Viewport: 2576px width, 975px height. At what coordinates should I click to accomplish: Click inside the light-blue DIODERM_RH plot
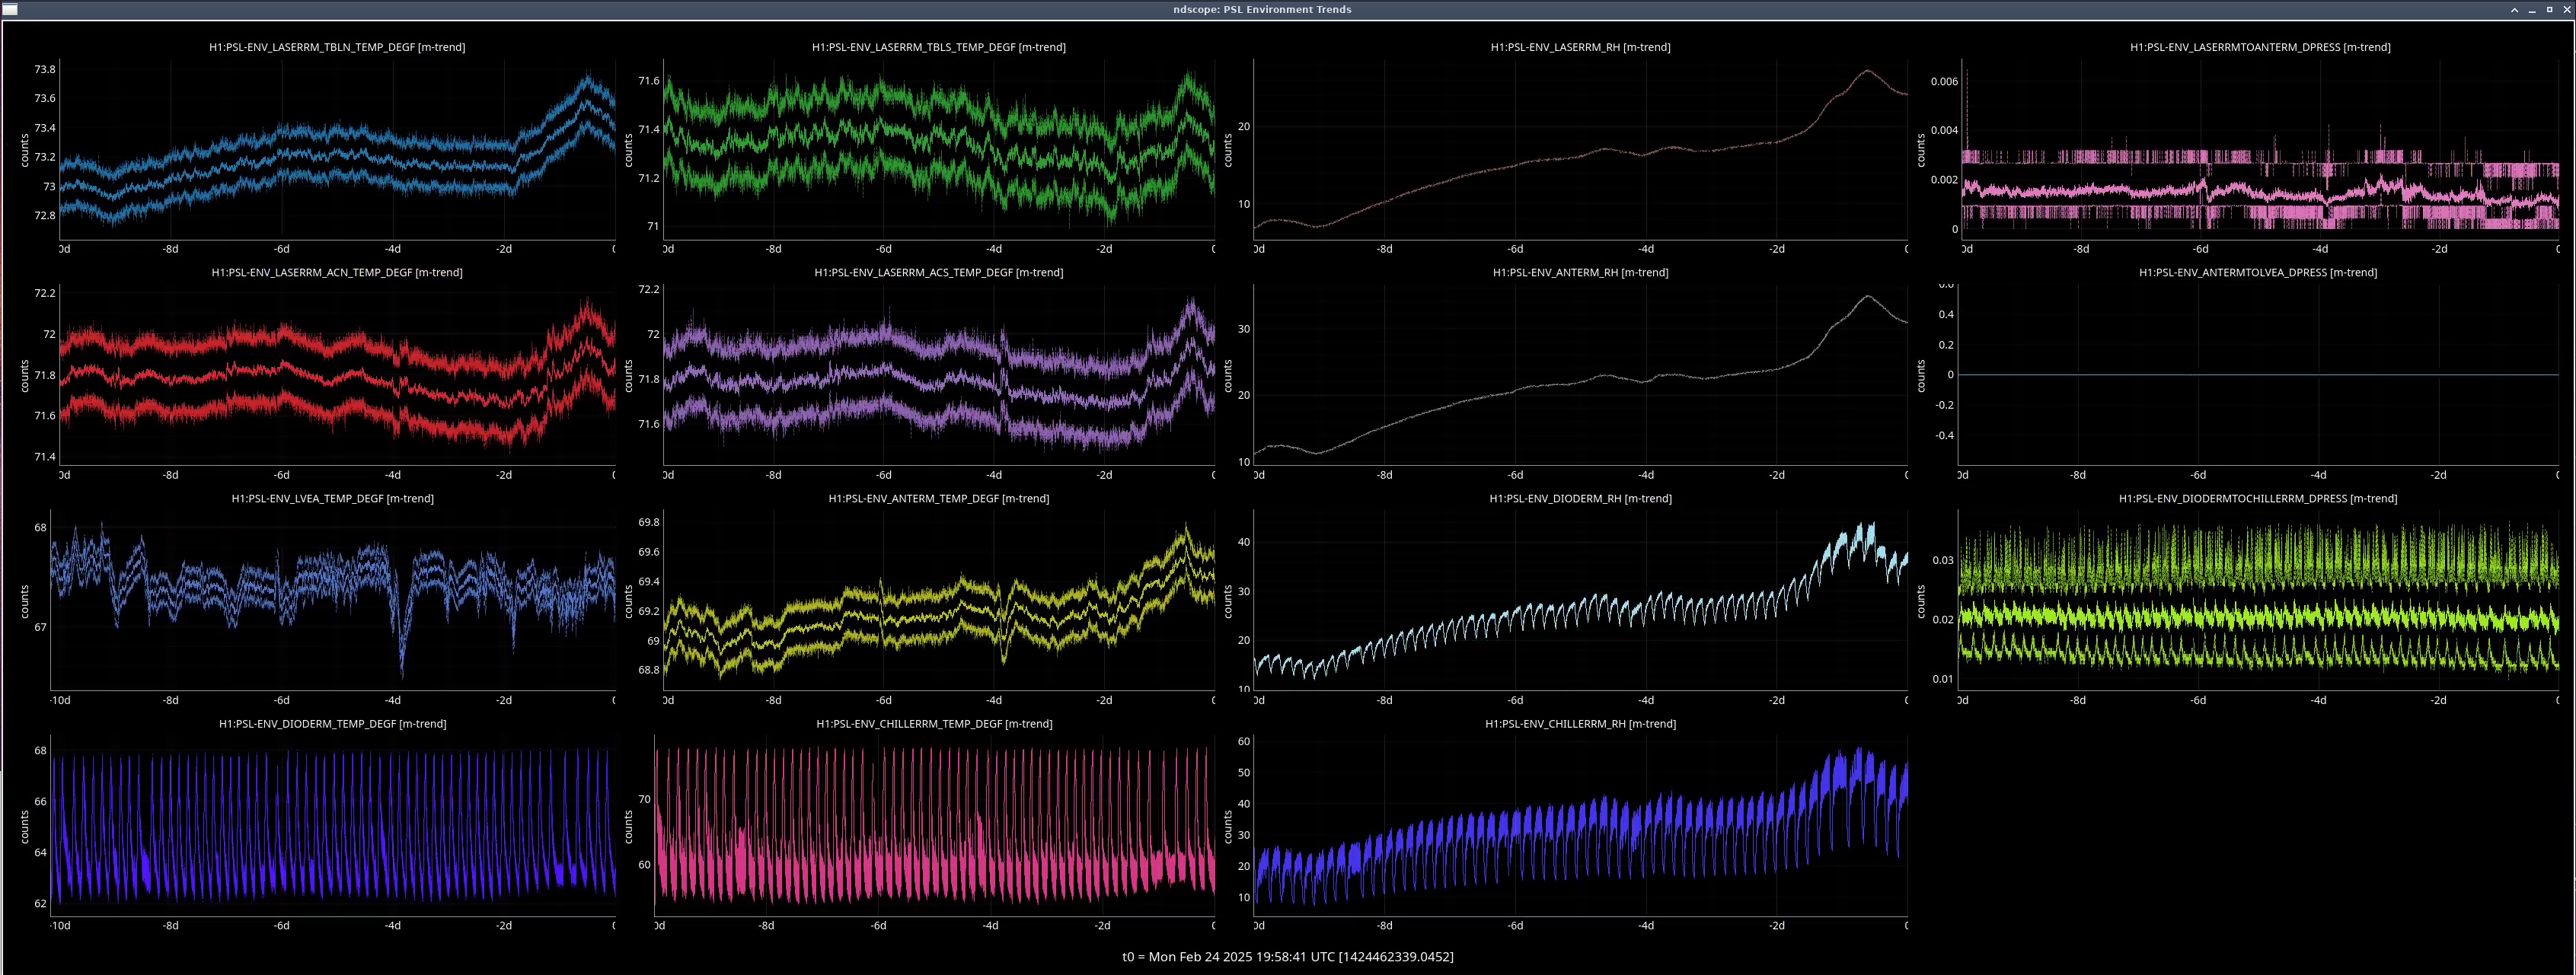[x=1580, y=600]
